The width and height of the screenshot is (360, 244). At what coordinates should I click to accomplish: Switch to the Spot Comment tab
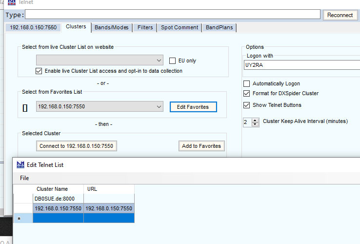[180, 27]
